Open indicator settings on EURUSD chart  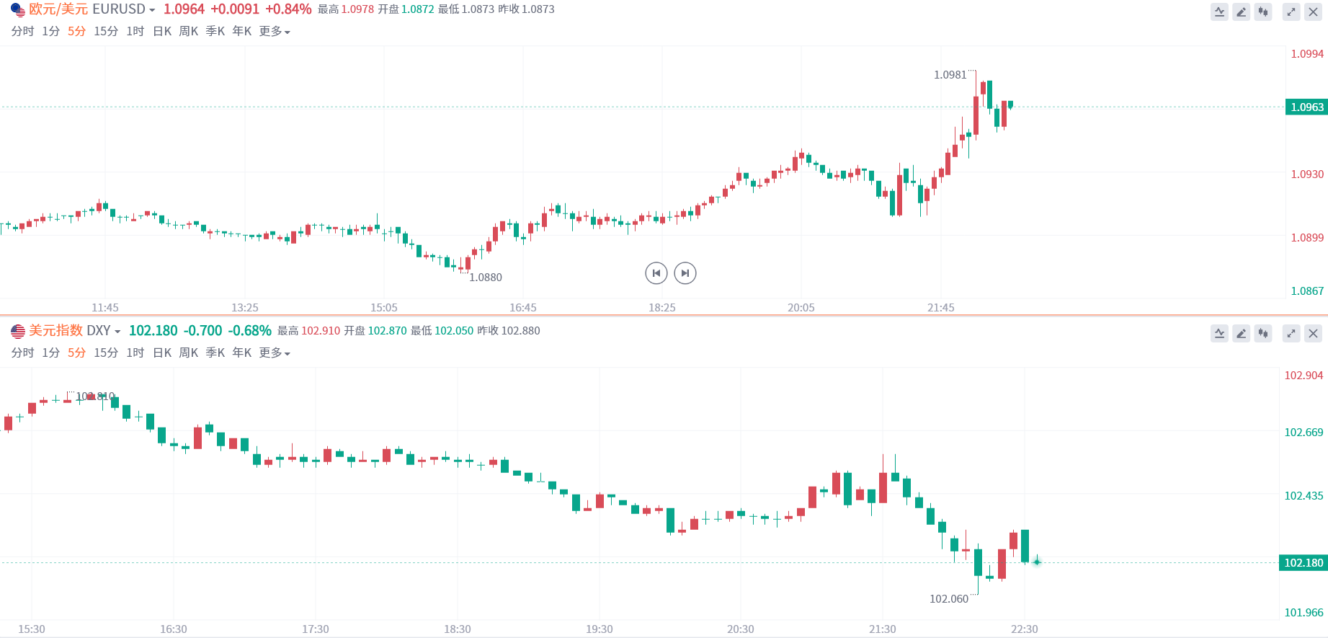pyautogui.click(x=1219, y=12)
